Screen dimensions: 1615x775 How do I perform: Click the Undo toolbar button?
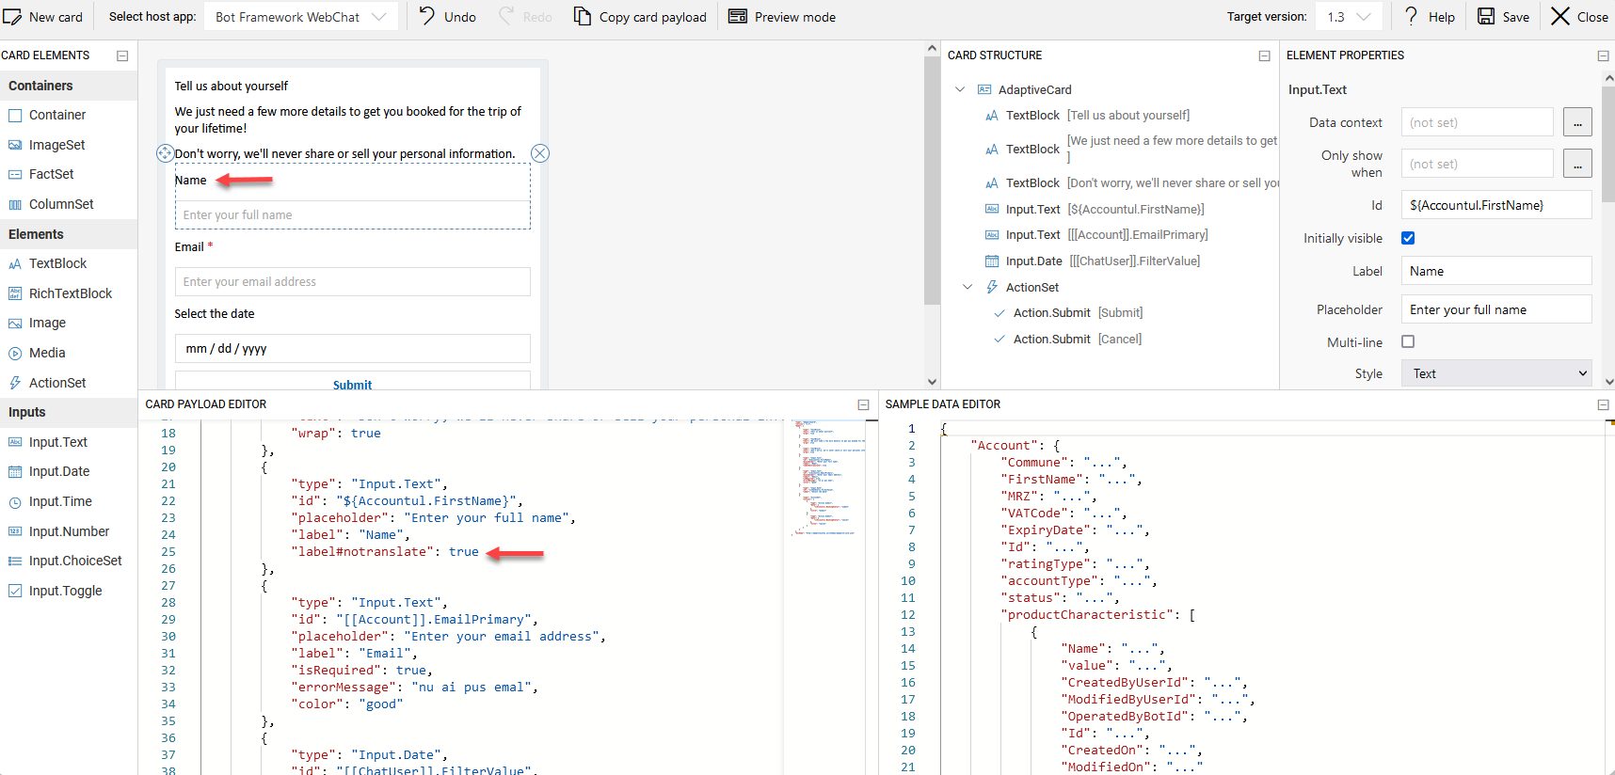coord(448,17)
